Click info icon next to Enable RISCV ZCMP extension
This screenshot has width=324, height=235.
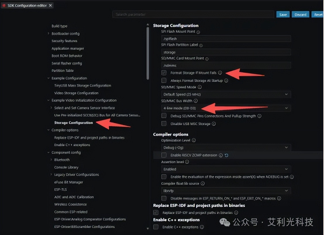(x=221, y=155)
